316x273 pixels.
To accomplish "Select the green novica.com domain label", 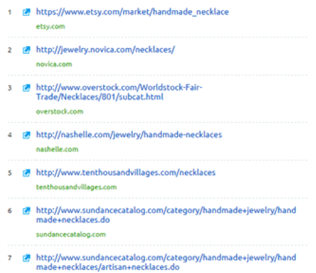I will click(x=54, y=64).
